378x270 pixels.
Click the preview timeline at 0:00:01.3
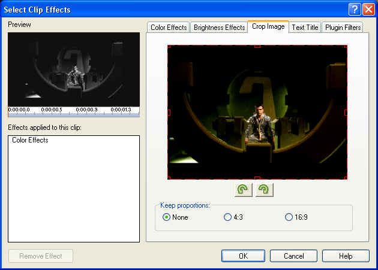[x=121, y=110]
